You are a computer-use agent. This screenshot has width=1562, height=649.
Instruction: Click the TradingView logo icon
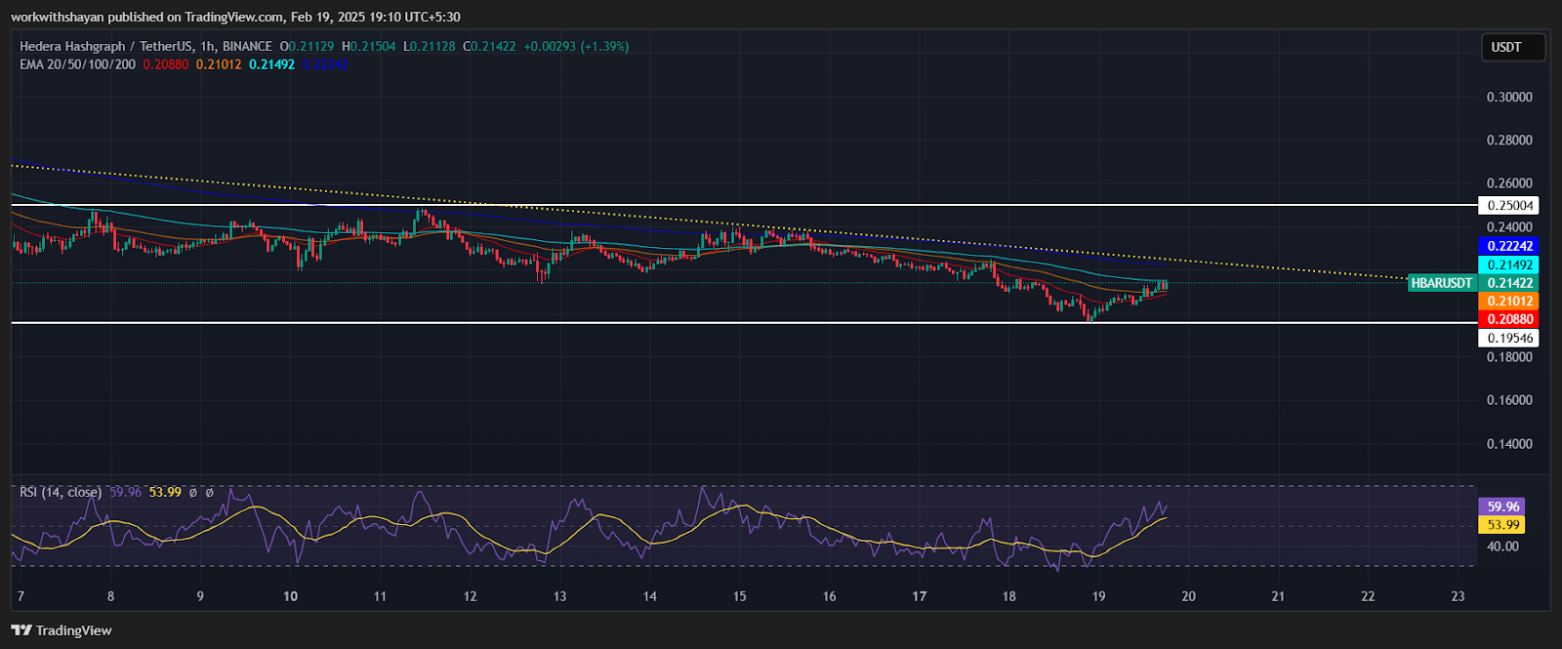pyautogui.click(x=21, y=630)
